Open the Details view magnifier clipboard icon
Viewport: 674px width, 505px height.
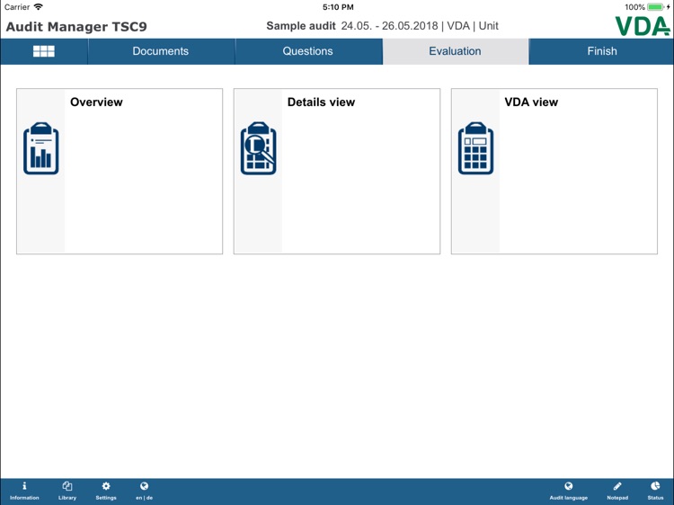(258, 148)
